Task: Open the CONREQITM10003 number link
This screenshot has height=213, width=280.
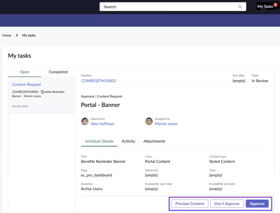Action: pyautogui.click(x=98, y=81)
